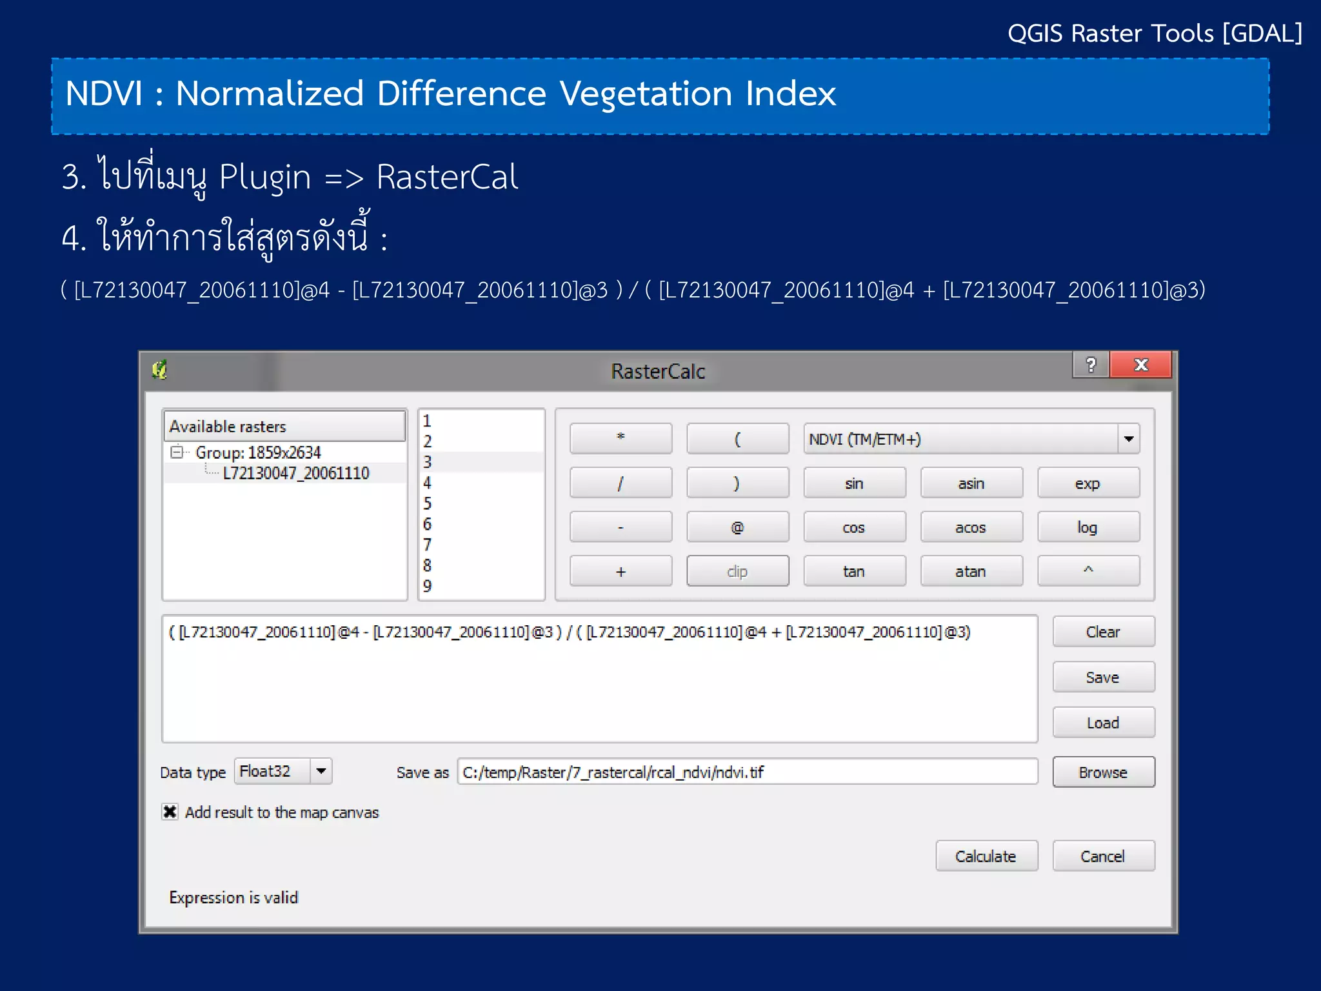Click the Cancel button
1321x991 pixels.
tap(1103, 856)
